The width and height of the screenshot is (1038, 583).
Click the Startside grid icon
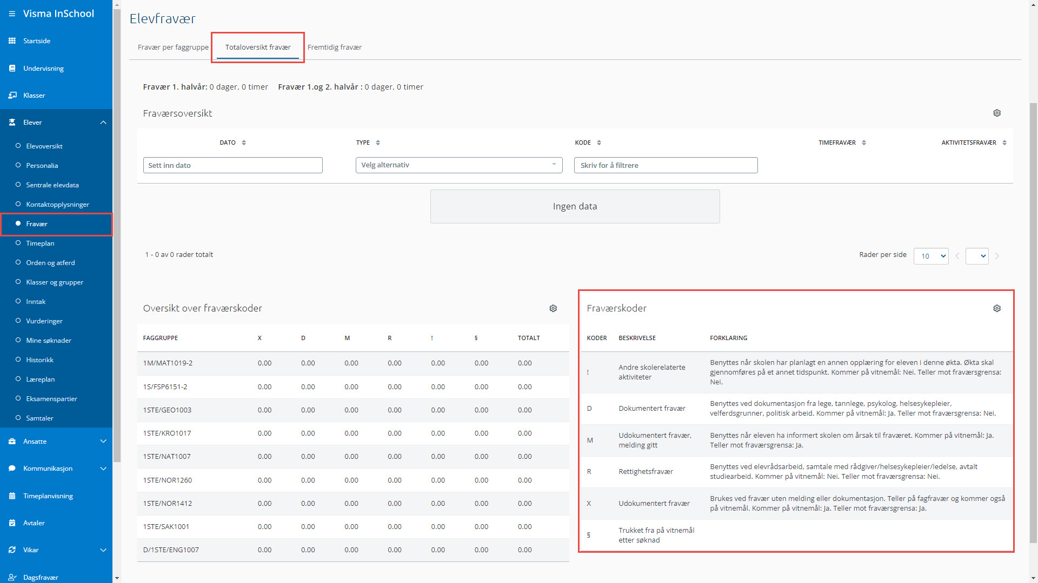point(12,41)
